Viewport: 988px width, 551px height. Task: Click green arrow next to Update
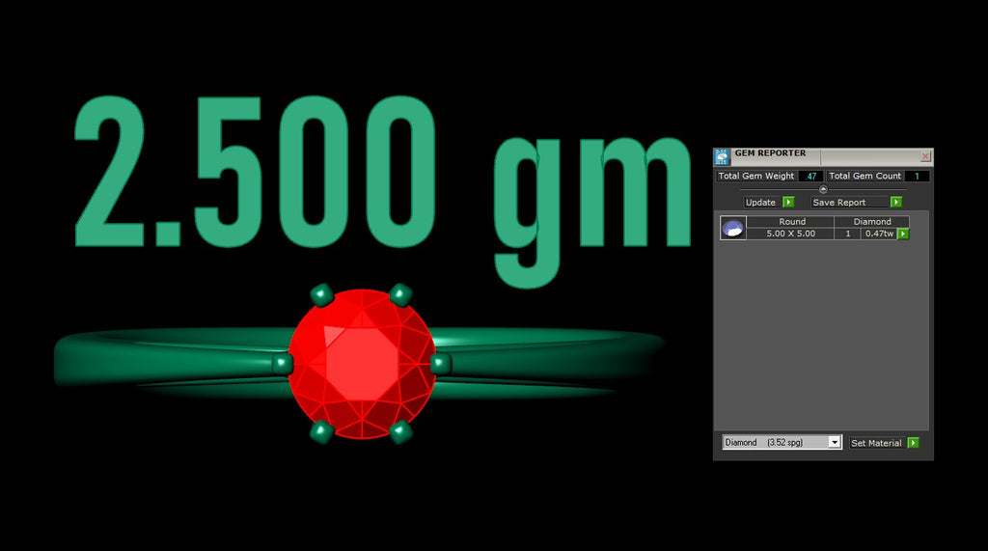[x=788, y=203]
